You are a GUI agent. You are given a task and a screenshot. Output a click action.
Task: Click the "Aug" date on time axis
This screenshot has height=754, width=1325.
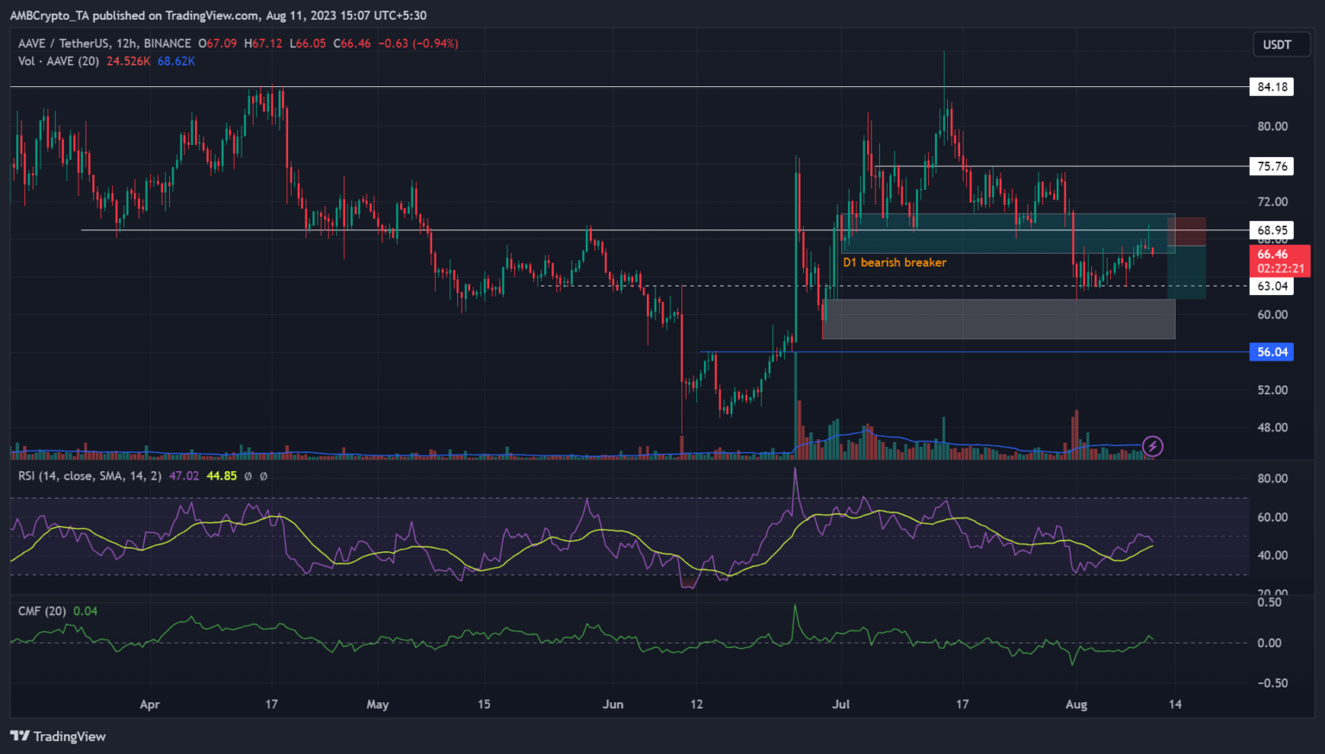click(x=1076, y=704)
